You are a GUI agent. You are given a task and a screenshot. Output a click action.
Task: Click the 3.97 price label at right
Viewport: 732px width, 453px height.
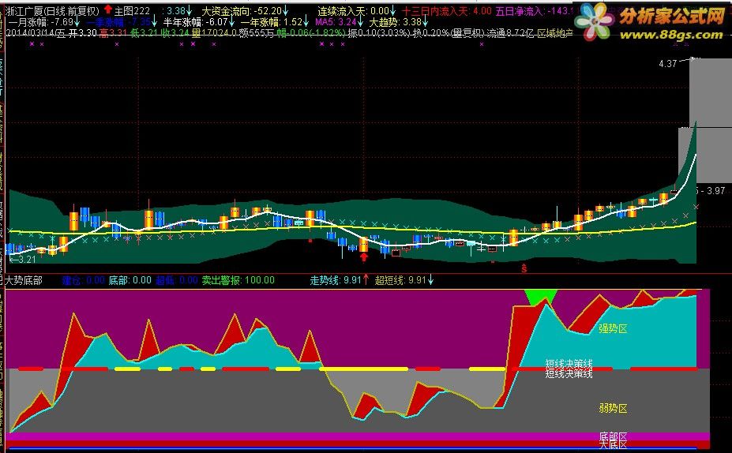(x=715, y=191)
